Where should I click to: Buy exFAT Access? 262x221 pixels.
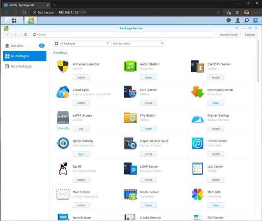coord(81,129)
